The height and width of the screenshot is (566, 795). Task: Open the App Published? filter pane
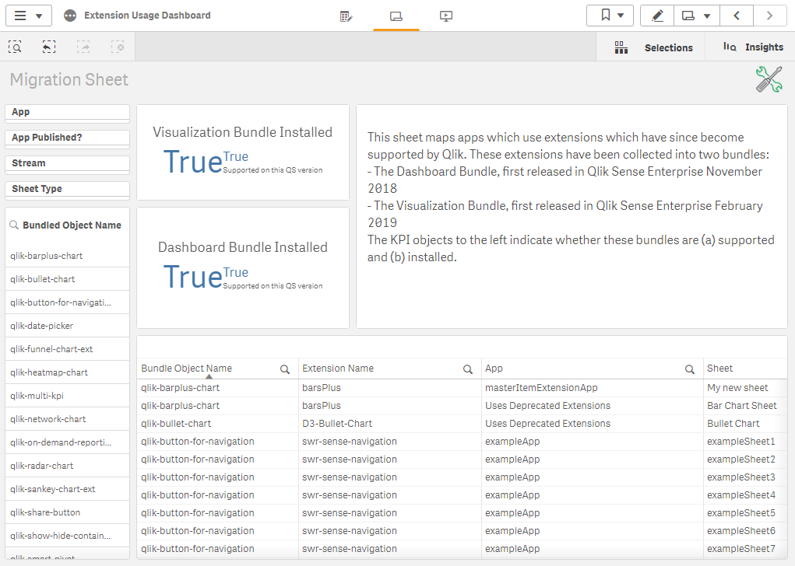[68, 139]
